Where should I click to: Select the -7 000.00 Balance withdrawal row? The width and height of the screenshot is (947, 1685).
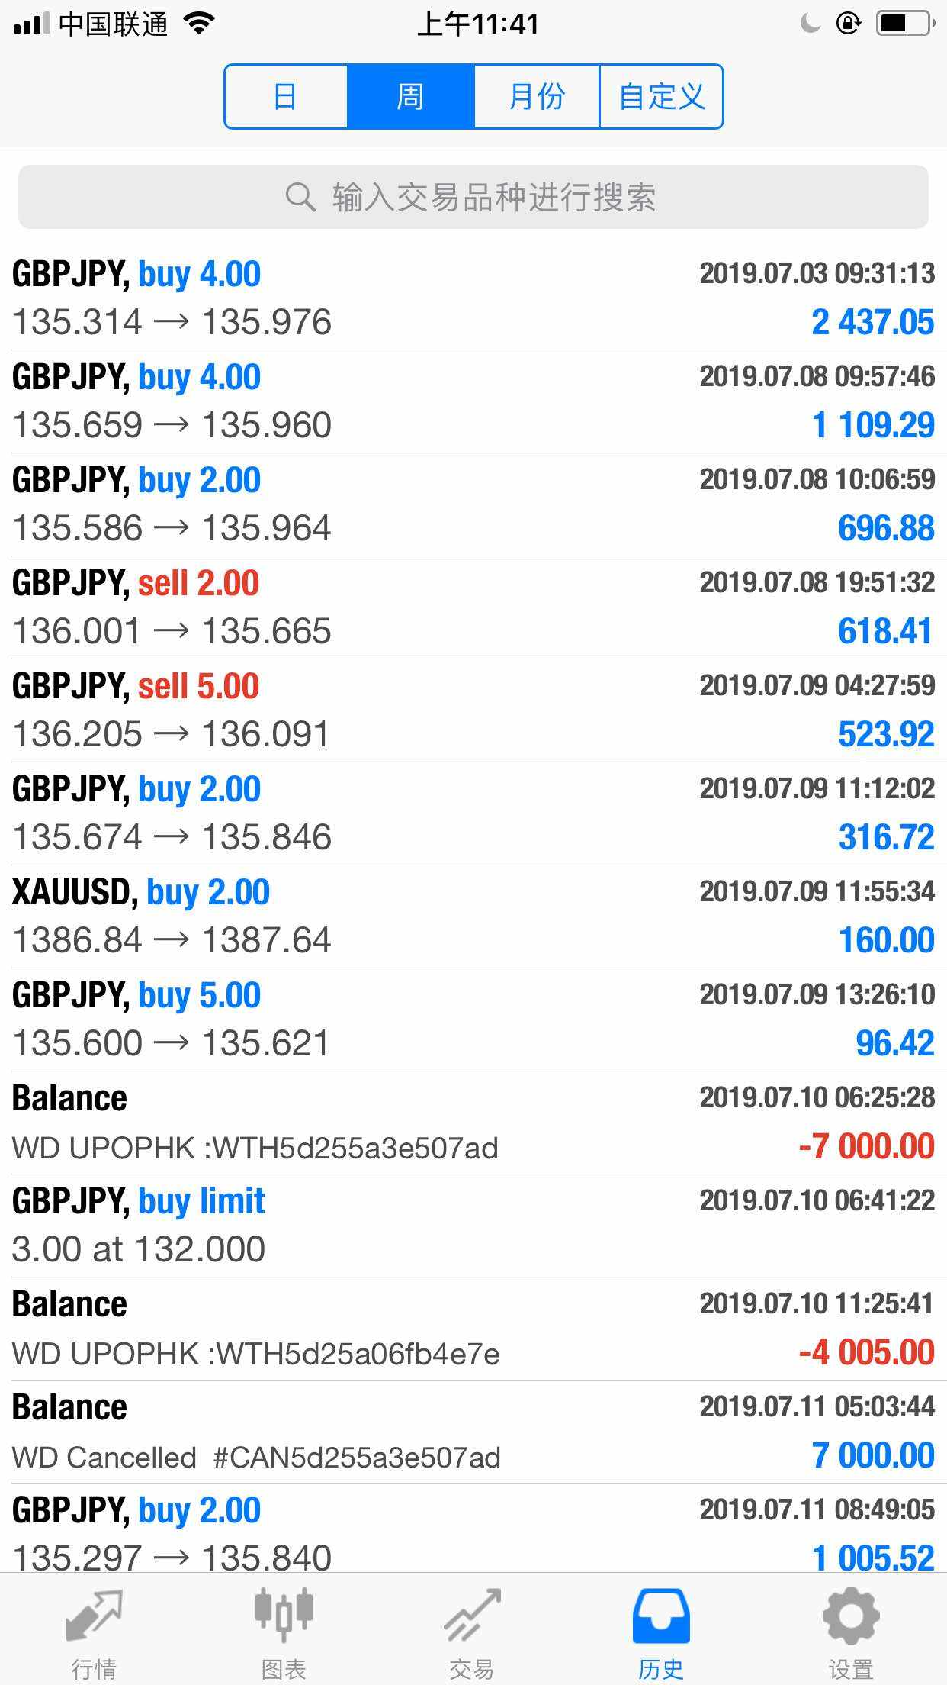click(x=474, y=1123)
